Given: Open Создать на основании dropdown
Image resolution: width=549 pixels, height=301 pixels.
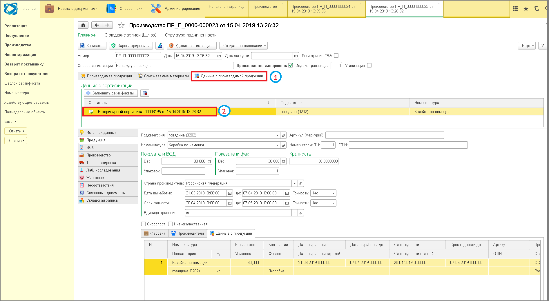Looking at the screenshot, I should click(243, 45).
